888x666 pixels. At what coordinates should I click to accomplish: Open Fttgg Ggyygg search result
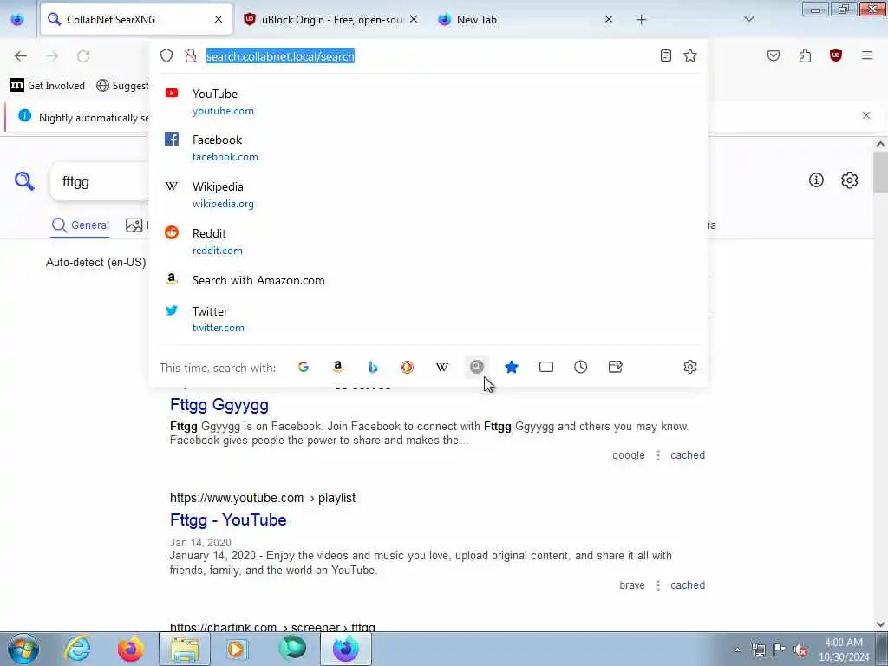point(219,404)
